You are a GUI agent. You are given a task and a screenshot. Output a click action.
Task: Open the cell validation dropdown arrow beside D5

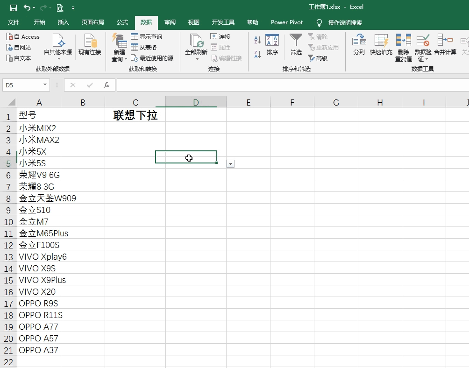pyautogui.click(x=230, y=164)
